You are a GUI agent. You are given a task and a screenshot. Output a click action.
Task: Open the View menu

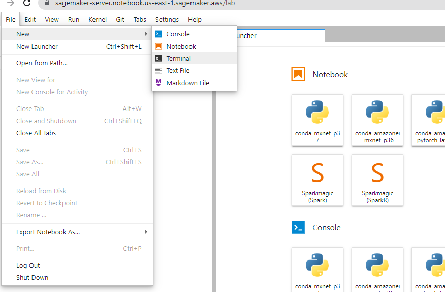(x=52, y=20)
